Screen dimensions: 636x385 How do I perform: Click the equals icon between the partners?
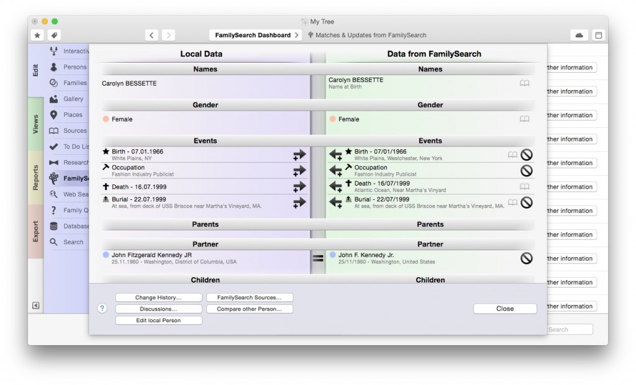tap(318, 258)
